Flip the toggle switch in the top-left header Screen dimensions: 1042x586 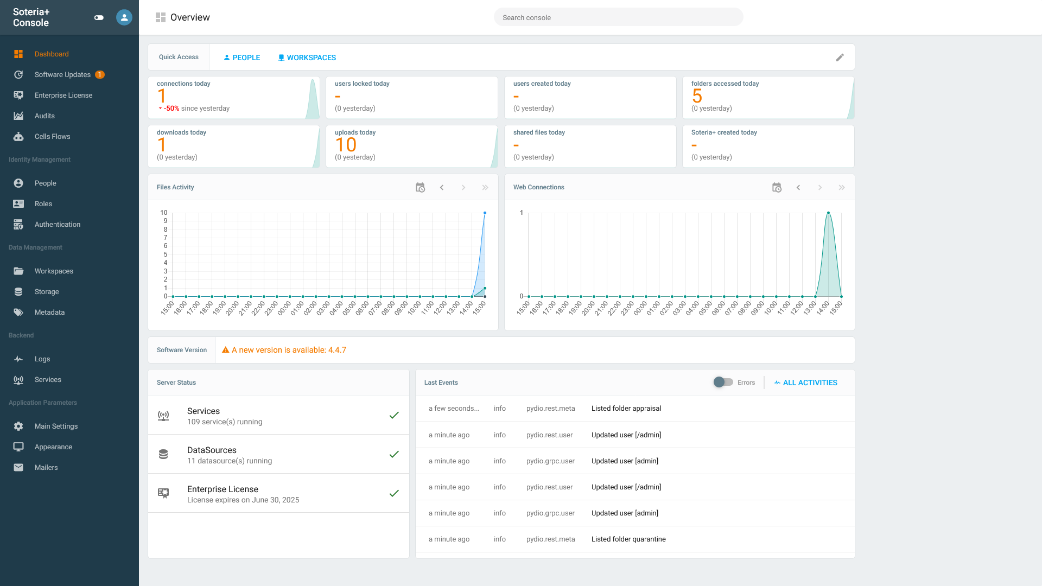[x=99, y=17]
